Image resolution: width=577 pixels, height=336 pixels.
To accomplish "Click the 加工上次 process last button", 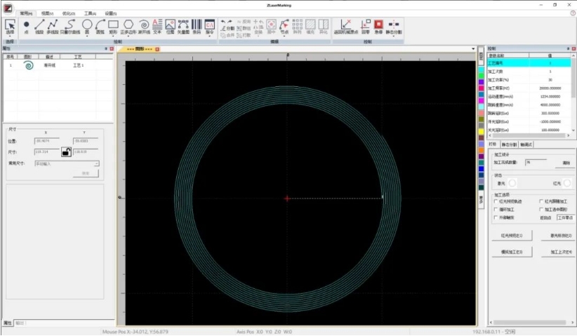I will (559, 252).
